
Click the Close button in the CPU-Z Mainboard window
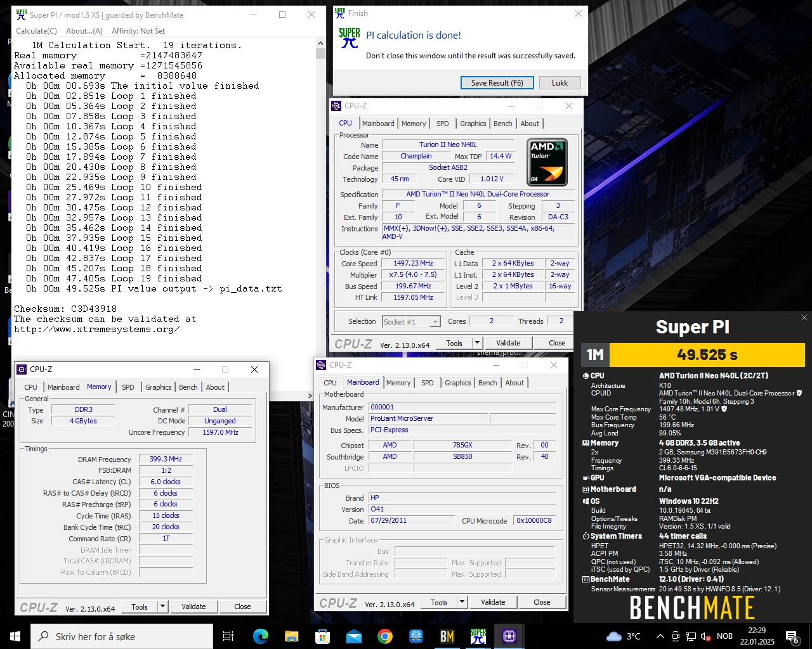[x=542, y=602]
